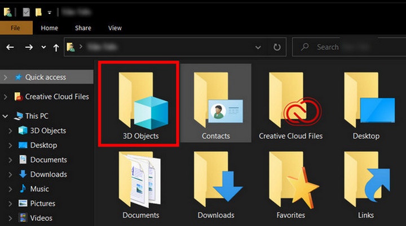Viewport: 406px width, 226px height.
Task: Expand the Pictures sidebar node
Action: [10, 204]
